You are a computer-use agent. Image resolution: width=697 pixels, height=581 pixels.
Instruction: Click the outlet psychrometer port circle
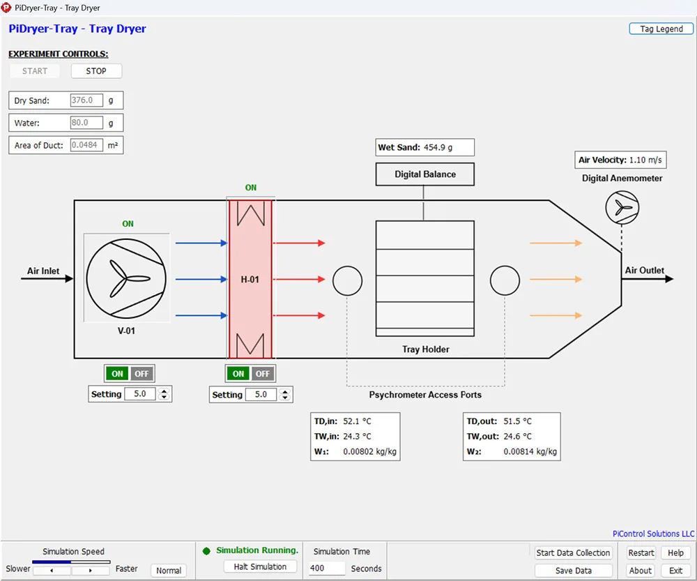pos(505,280)
